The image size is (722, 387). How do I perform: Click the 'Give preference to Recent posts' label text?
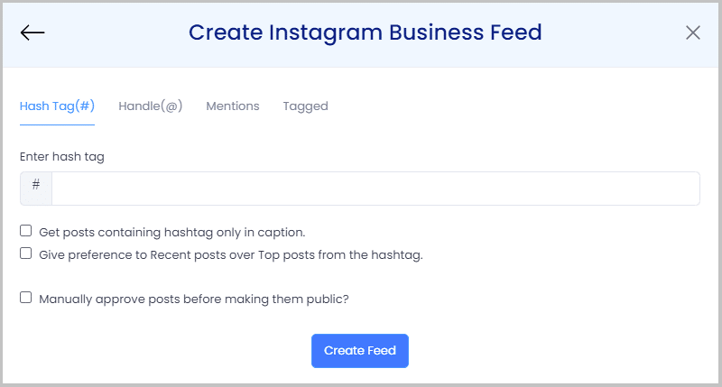click(x=231, y=255)
